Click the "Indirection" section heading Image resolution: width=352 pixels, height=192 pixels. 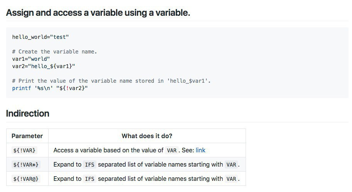pyautogui.click(x=28, y=114)
